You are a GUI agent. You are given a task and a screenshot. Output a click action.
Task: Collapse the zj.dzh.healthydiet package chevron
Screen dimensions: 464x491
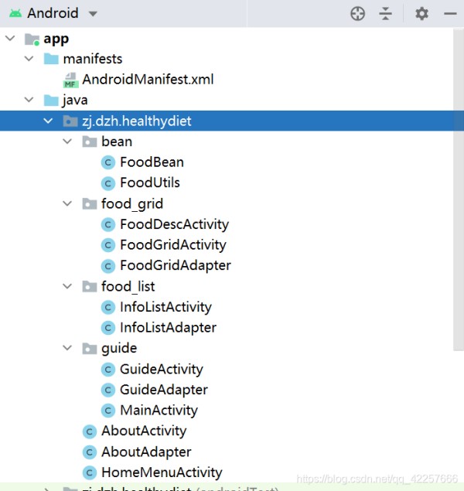[48, 121]
